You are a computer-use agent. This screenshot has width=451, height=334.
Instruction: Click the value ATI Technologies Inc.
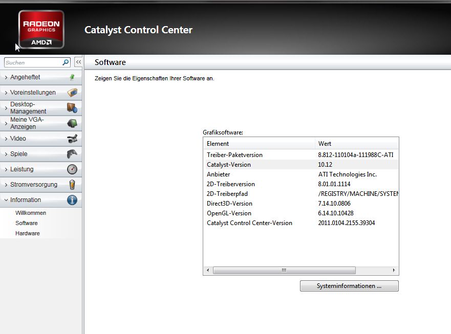click(x=348, y=174)
